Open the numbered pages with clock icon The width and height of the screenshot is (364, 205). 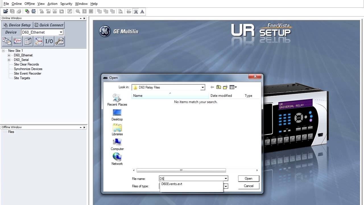[7, 41]
